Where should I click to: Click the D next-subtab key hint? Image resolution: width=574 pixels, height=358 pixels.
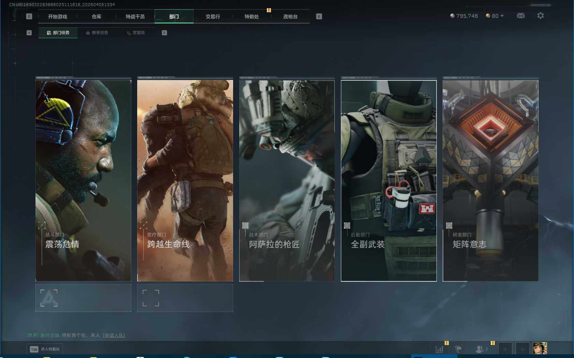[164, 33]
